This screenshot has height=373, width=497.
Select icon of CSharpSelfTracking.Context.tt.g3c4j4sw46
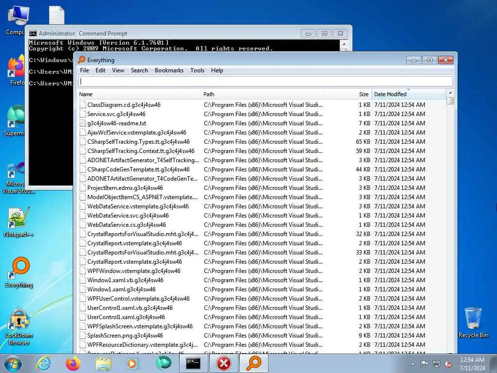pos(83,151)
